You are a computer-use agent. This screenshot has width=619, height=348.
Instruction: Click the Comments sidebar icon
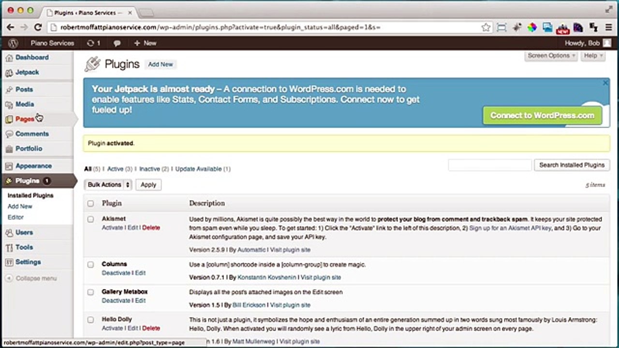coord(9,134)
